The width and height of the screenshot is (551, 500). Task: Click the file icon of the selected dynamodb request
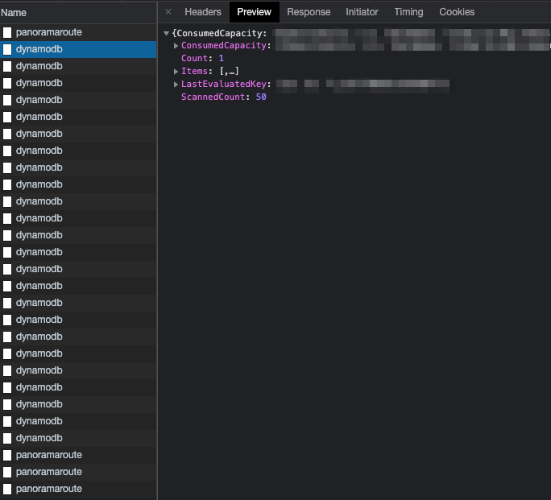point(7,49)
